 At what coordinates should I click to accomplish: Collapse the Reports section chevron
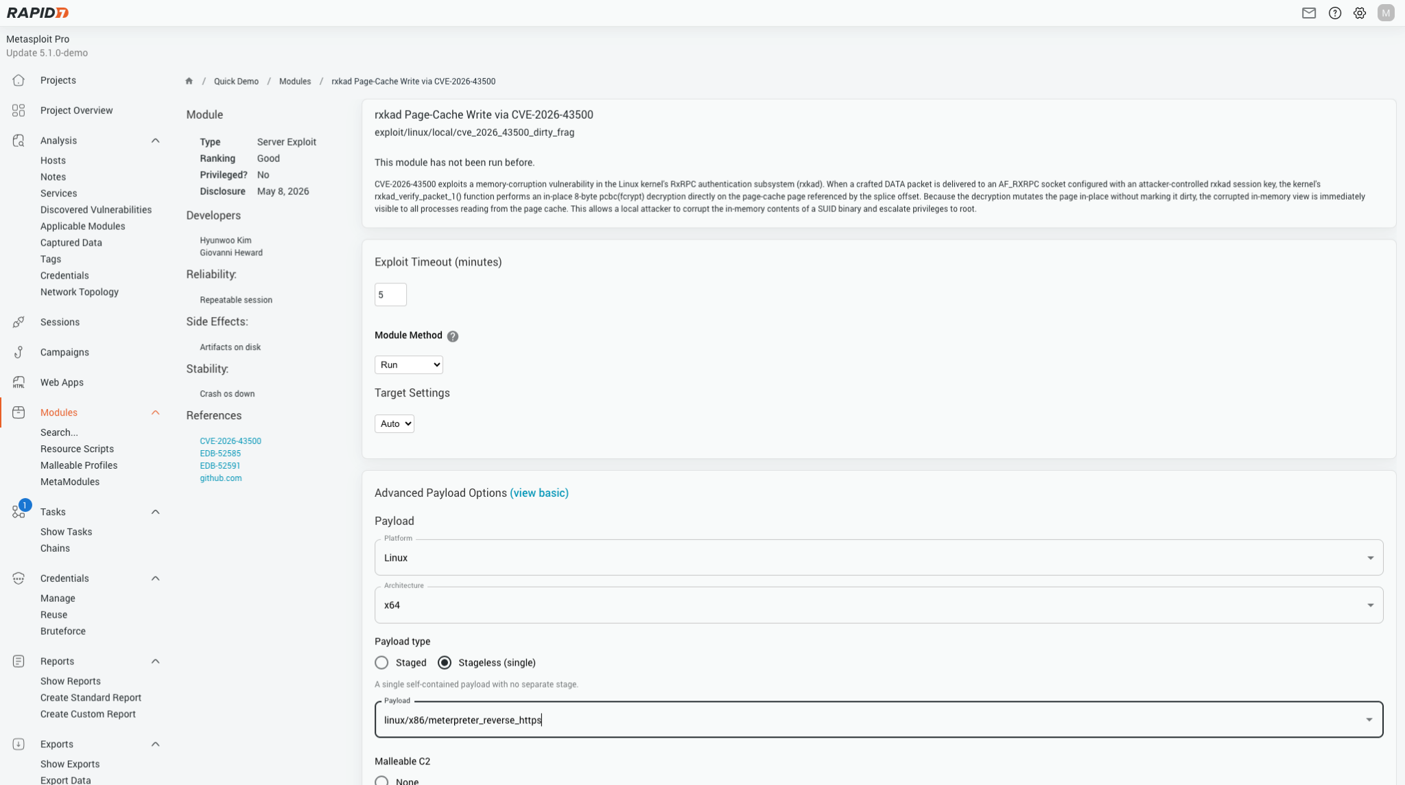pyautogui.click(x=155, y=661)
